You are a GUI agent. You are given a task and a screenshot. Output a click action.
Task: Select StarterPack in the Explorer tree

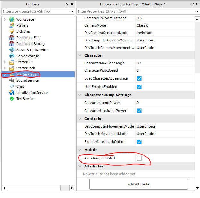click(x=26, y=68)
